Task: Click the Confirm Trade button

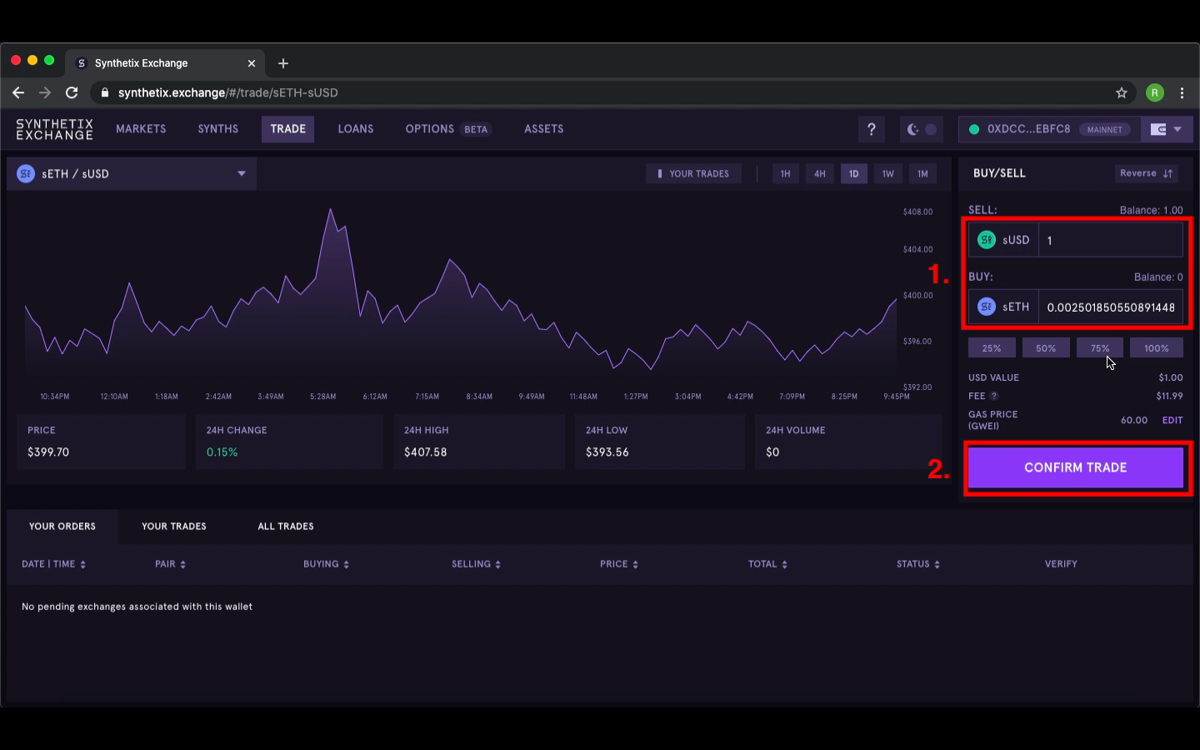Action: click(1076, 467)
